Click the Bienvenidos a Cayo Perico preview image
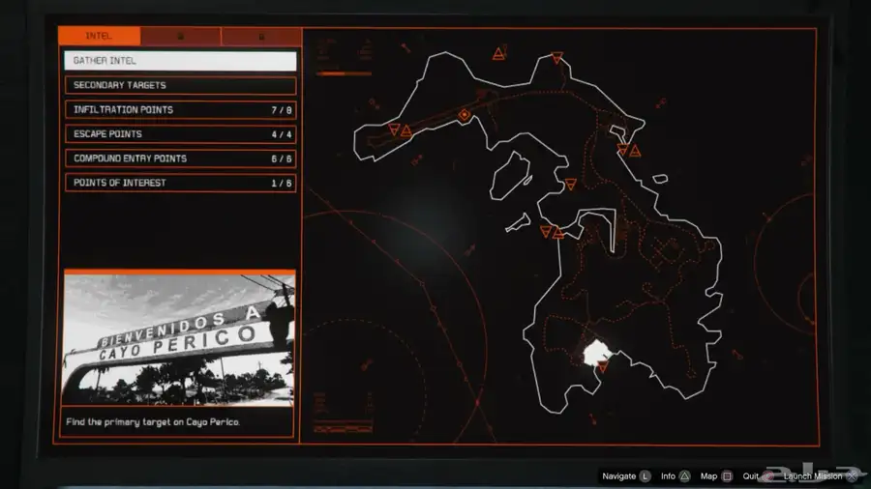Screen dimensions: 871x489 179,339
